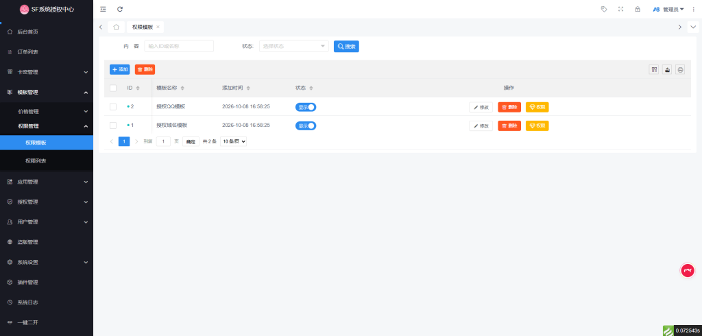Screen dimensions: 702x336
Task: Collapse 权限管理 submenu
Action: click(47, 126)
